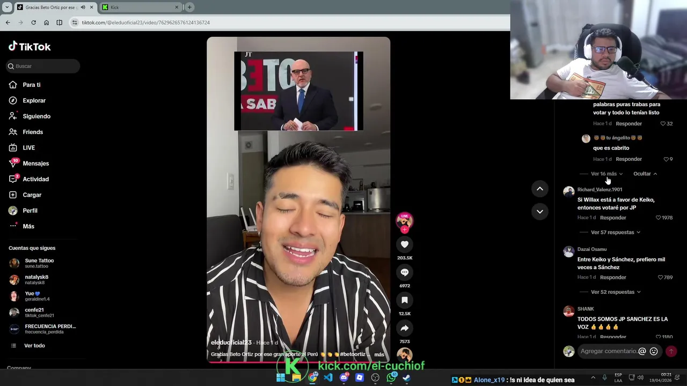This screenshot has width=687, height=386.
Task: Open Mensajes inbox
Action: [29, 164]
